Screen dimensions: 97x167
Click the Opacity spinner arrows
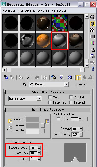click(x=81, y=129)
